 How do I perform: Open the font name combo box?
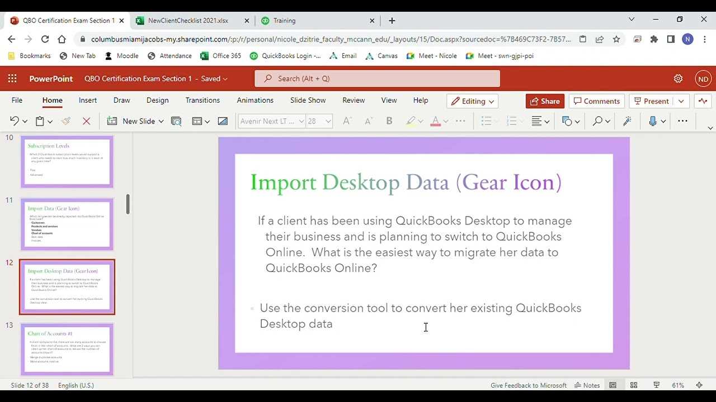(271, 121)
